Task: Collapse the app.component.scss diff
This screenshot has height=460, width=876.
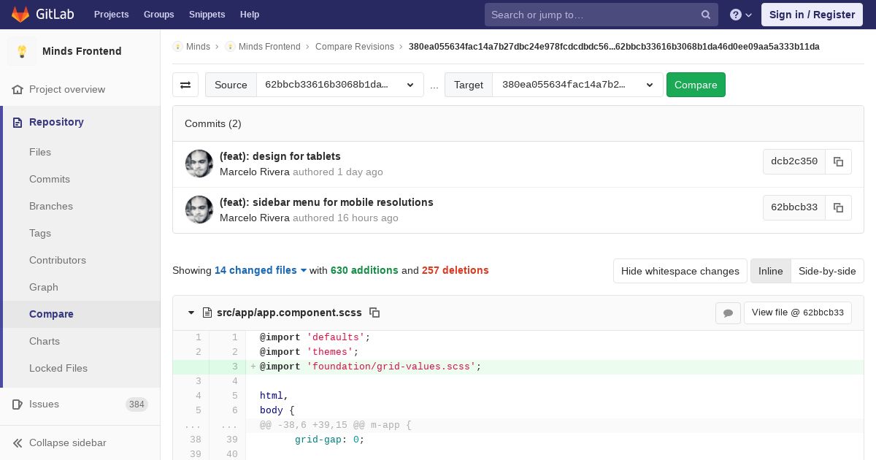Action: tap(191, 313)
